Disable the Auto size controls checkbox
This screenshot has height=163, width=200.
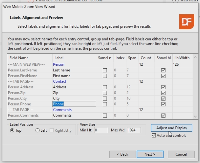[x=154, y=136]
